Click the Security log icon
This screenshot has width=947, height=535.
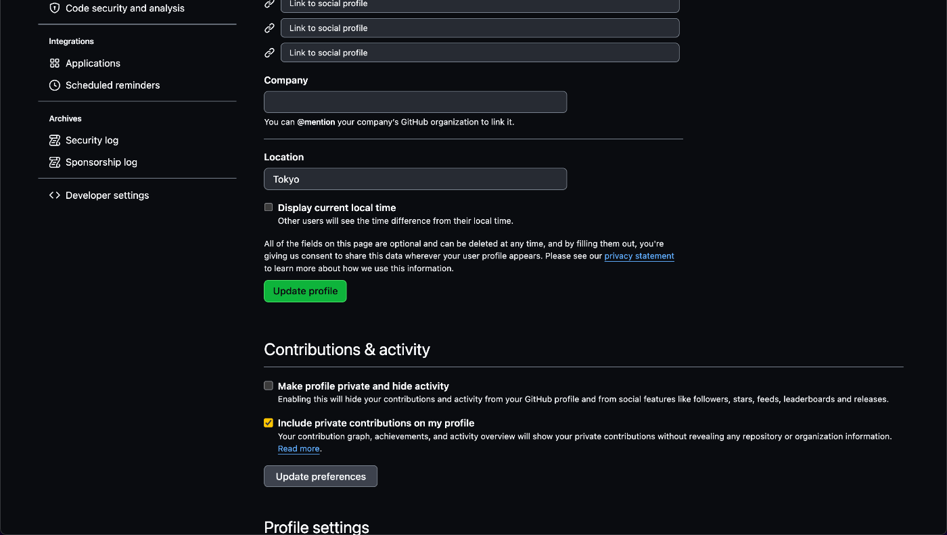click(55, 140)
